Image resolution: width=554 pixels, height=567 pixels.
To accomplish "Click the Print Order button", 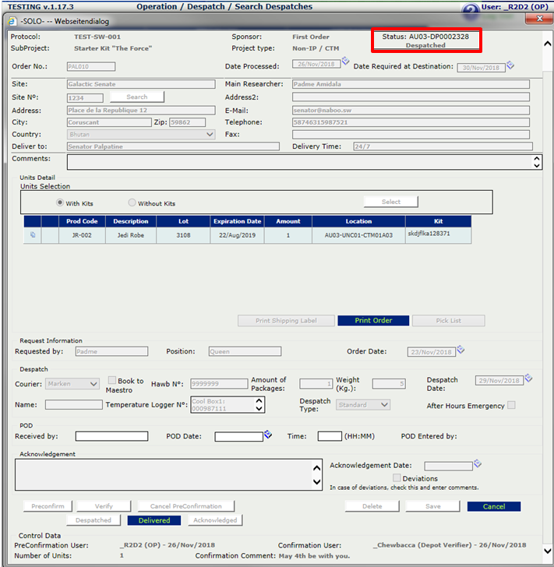I will click(x=372, y=321).
